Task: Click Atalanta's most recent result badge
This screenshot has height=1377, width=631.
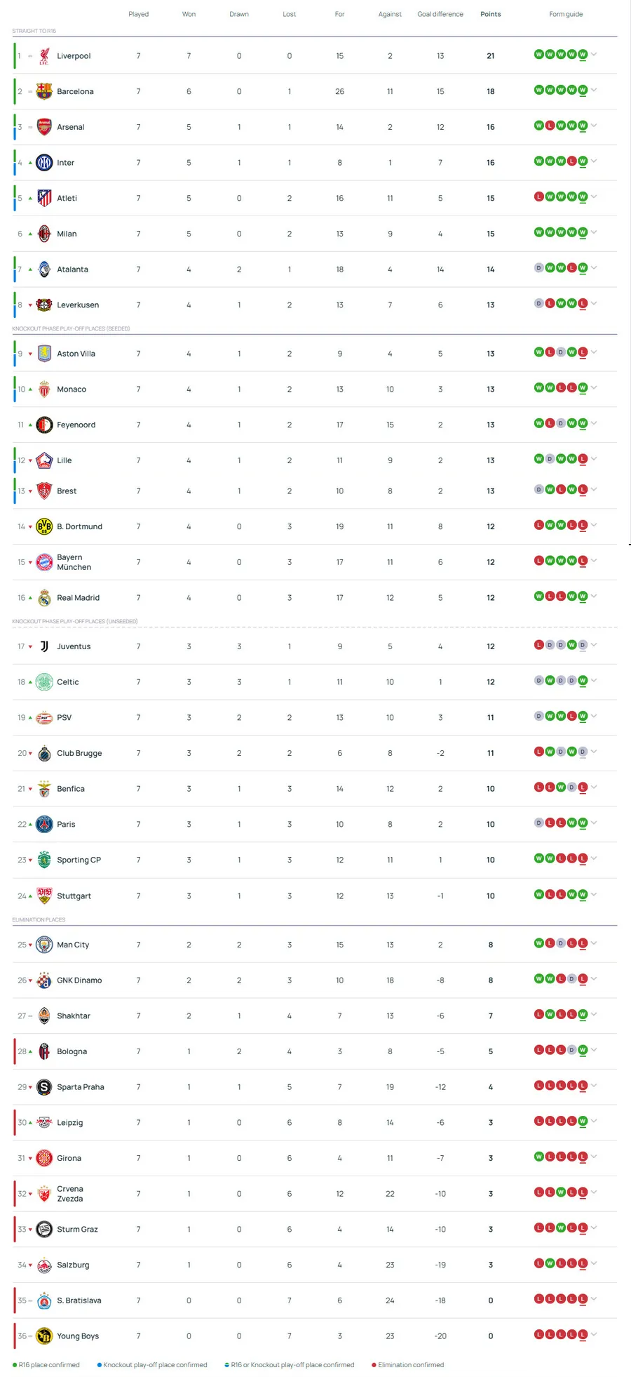Action: (583, 268)
